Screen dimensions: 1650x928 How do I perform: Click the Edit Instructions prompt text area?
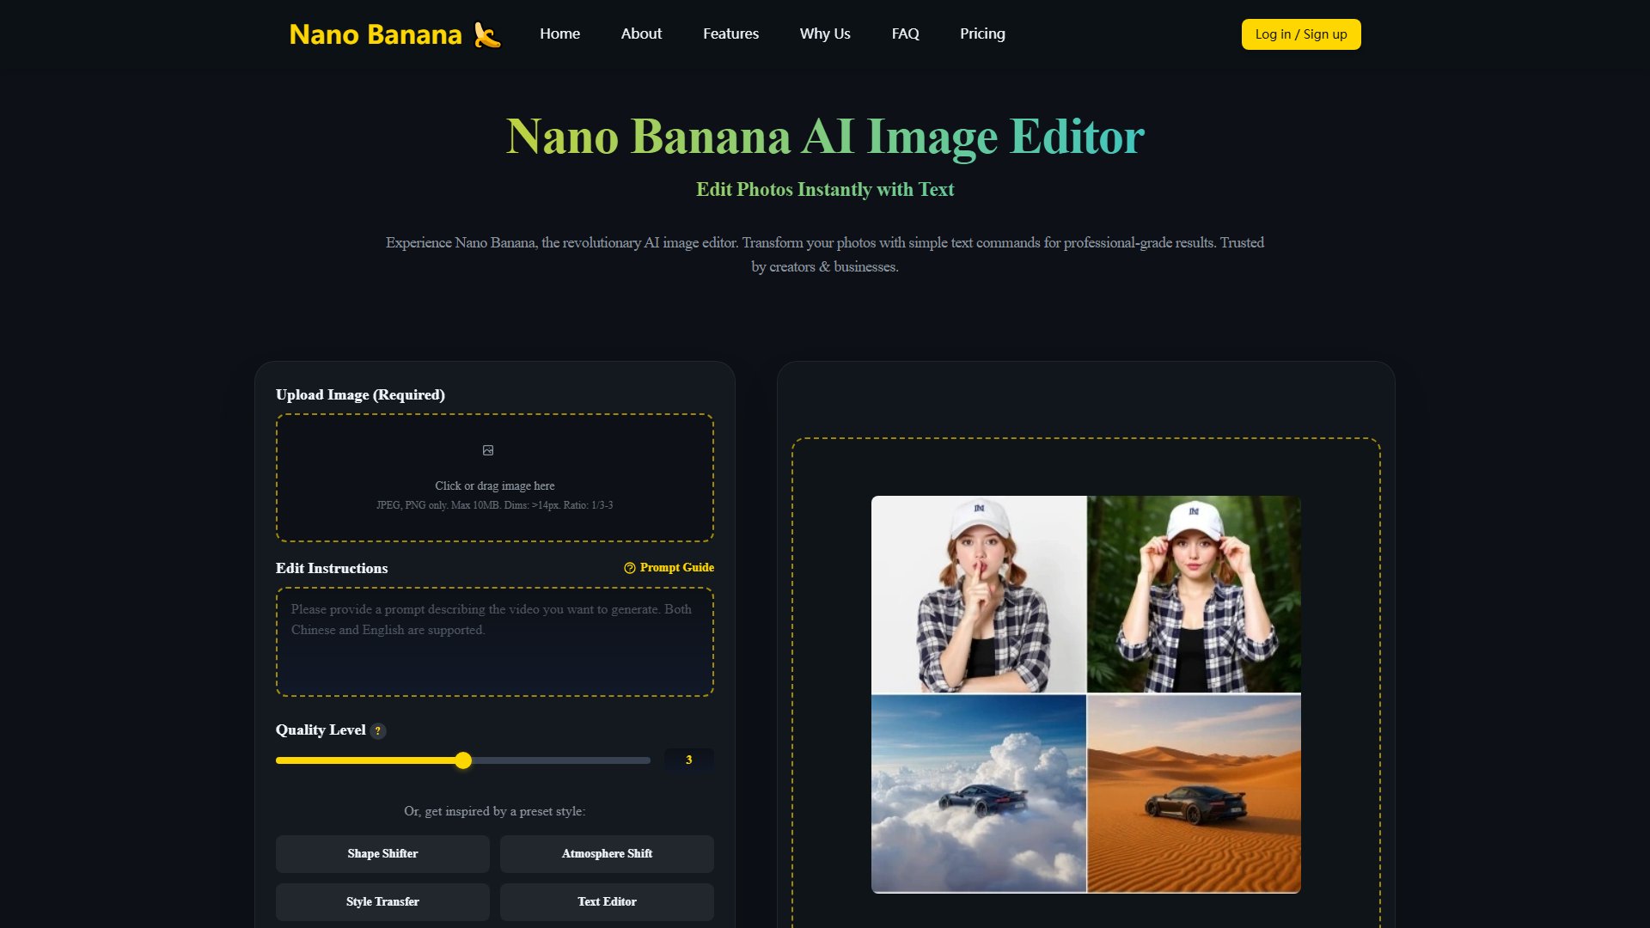click(495, 642)
